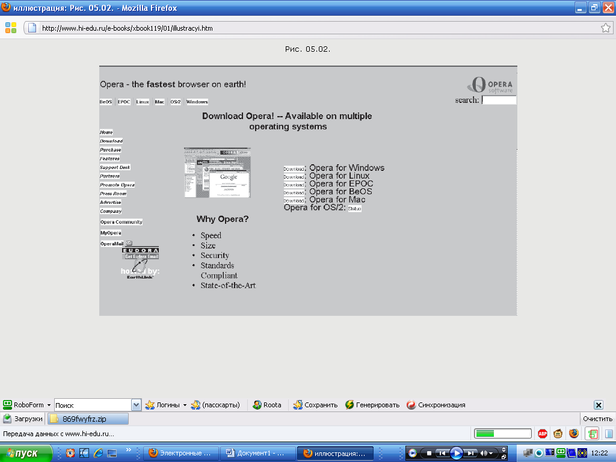Click the Support Desk sidebar link

(115, 167)
